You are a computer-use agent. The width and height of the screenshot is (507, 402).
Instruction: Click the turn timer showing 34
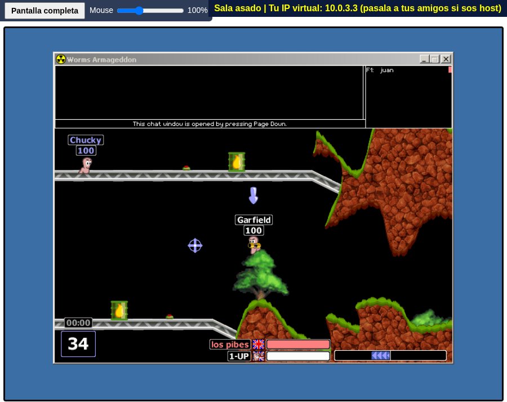point(78,344)
